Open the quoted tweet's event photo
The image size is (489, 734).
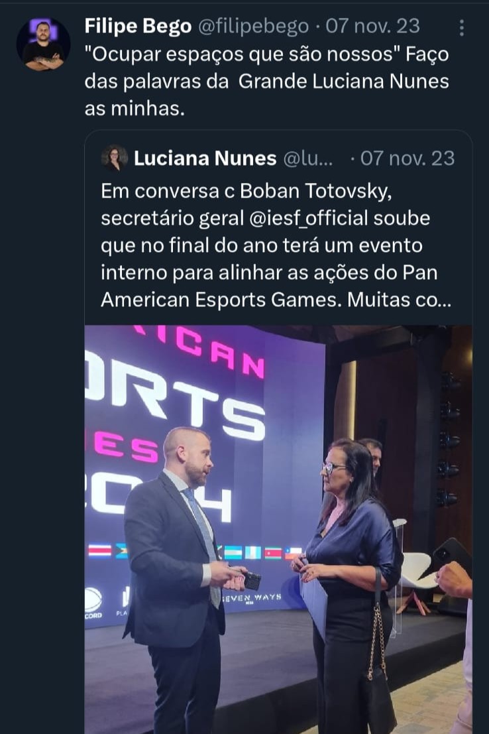coord(278,529)
